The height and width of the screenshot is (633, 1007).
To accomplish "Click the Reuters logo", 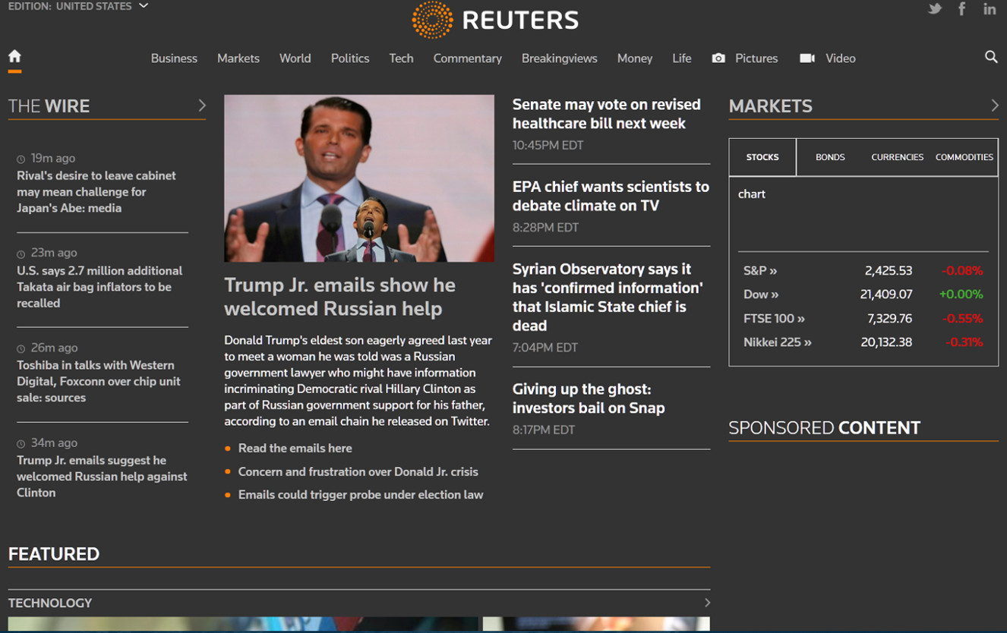I will coord(495,20).
